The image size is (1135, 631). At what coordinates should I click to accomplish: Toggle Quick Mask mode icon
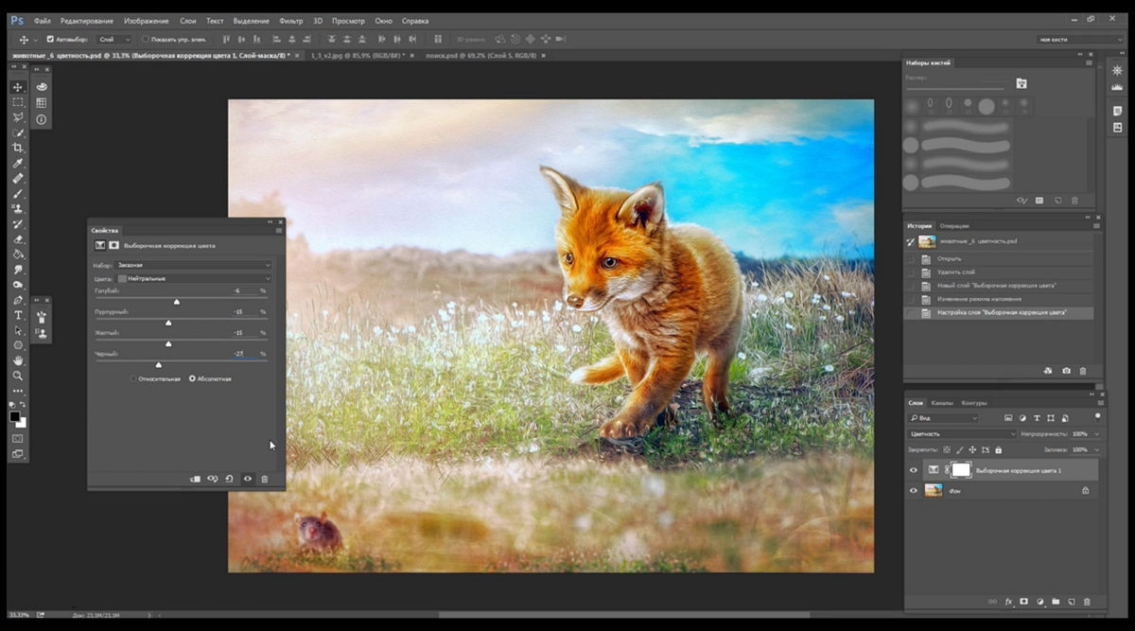click(x=18, y=439)
